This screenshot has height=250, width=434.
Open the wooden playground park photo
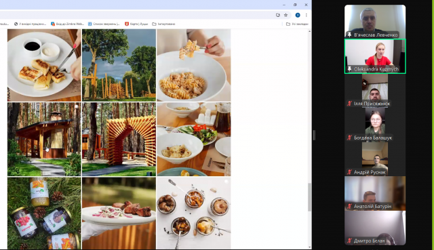pyautogui.click(x=119, y=65)
